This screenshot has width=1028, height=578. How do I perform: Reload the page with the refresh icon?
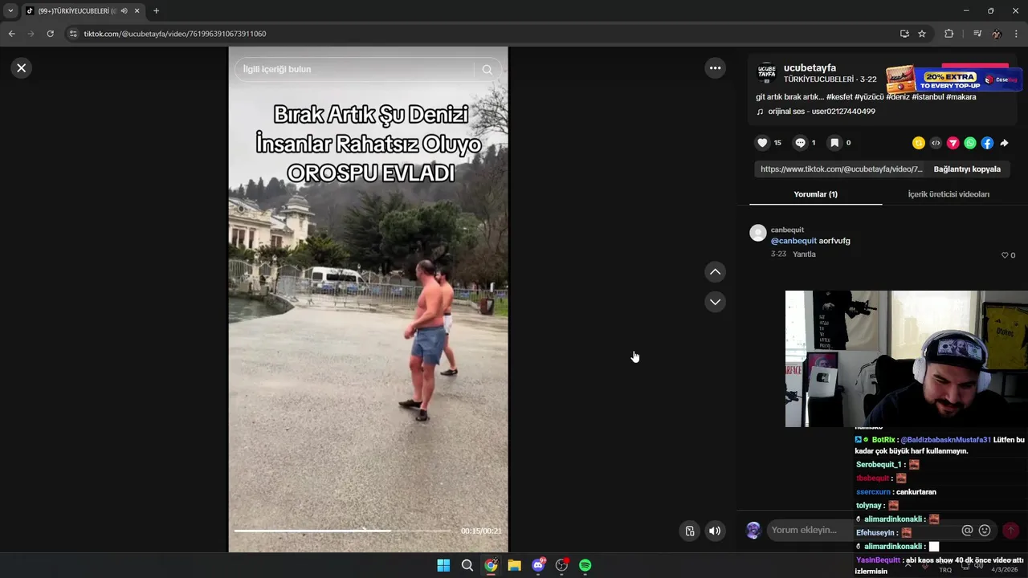[x=50, y=34]
